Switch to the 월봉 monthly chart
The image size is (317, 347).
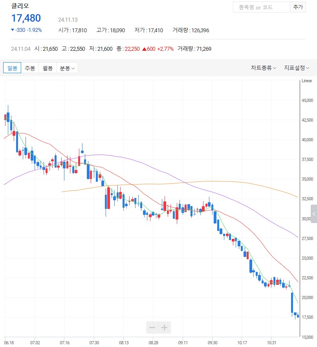48,68
